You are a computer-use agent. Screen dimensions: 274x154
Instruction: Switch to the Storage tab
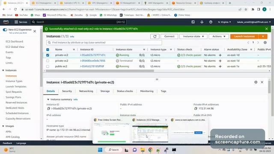coord(105,91)
